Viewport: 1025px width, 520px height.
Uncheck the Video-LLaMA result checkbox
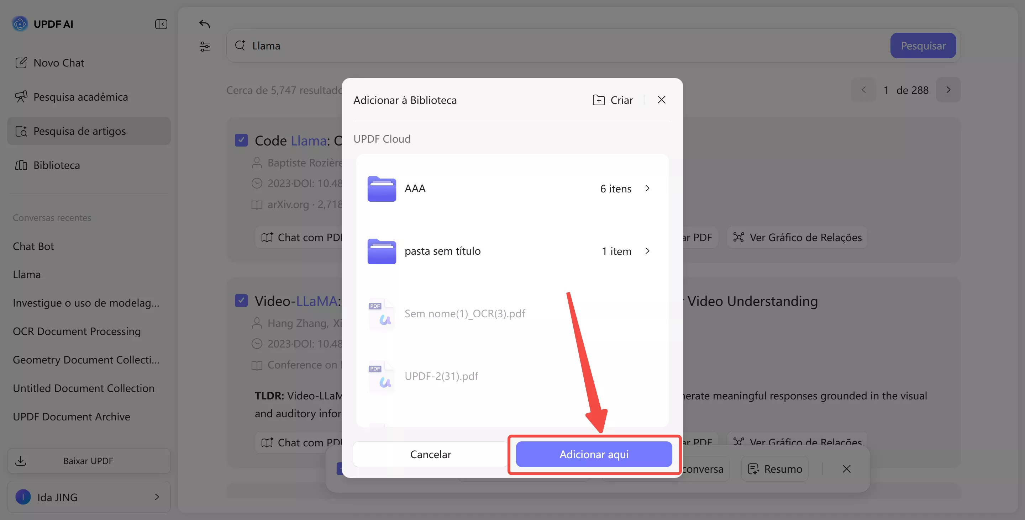pos(241,301)
